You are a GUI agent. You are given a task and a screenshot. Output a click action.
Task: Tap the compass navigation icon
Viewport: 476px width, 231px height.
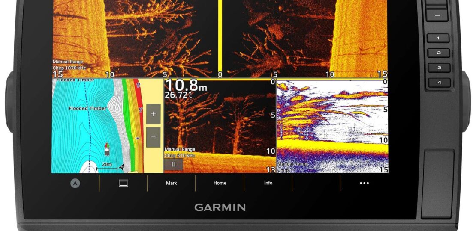coord(75,183)
